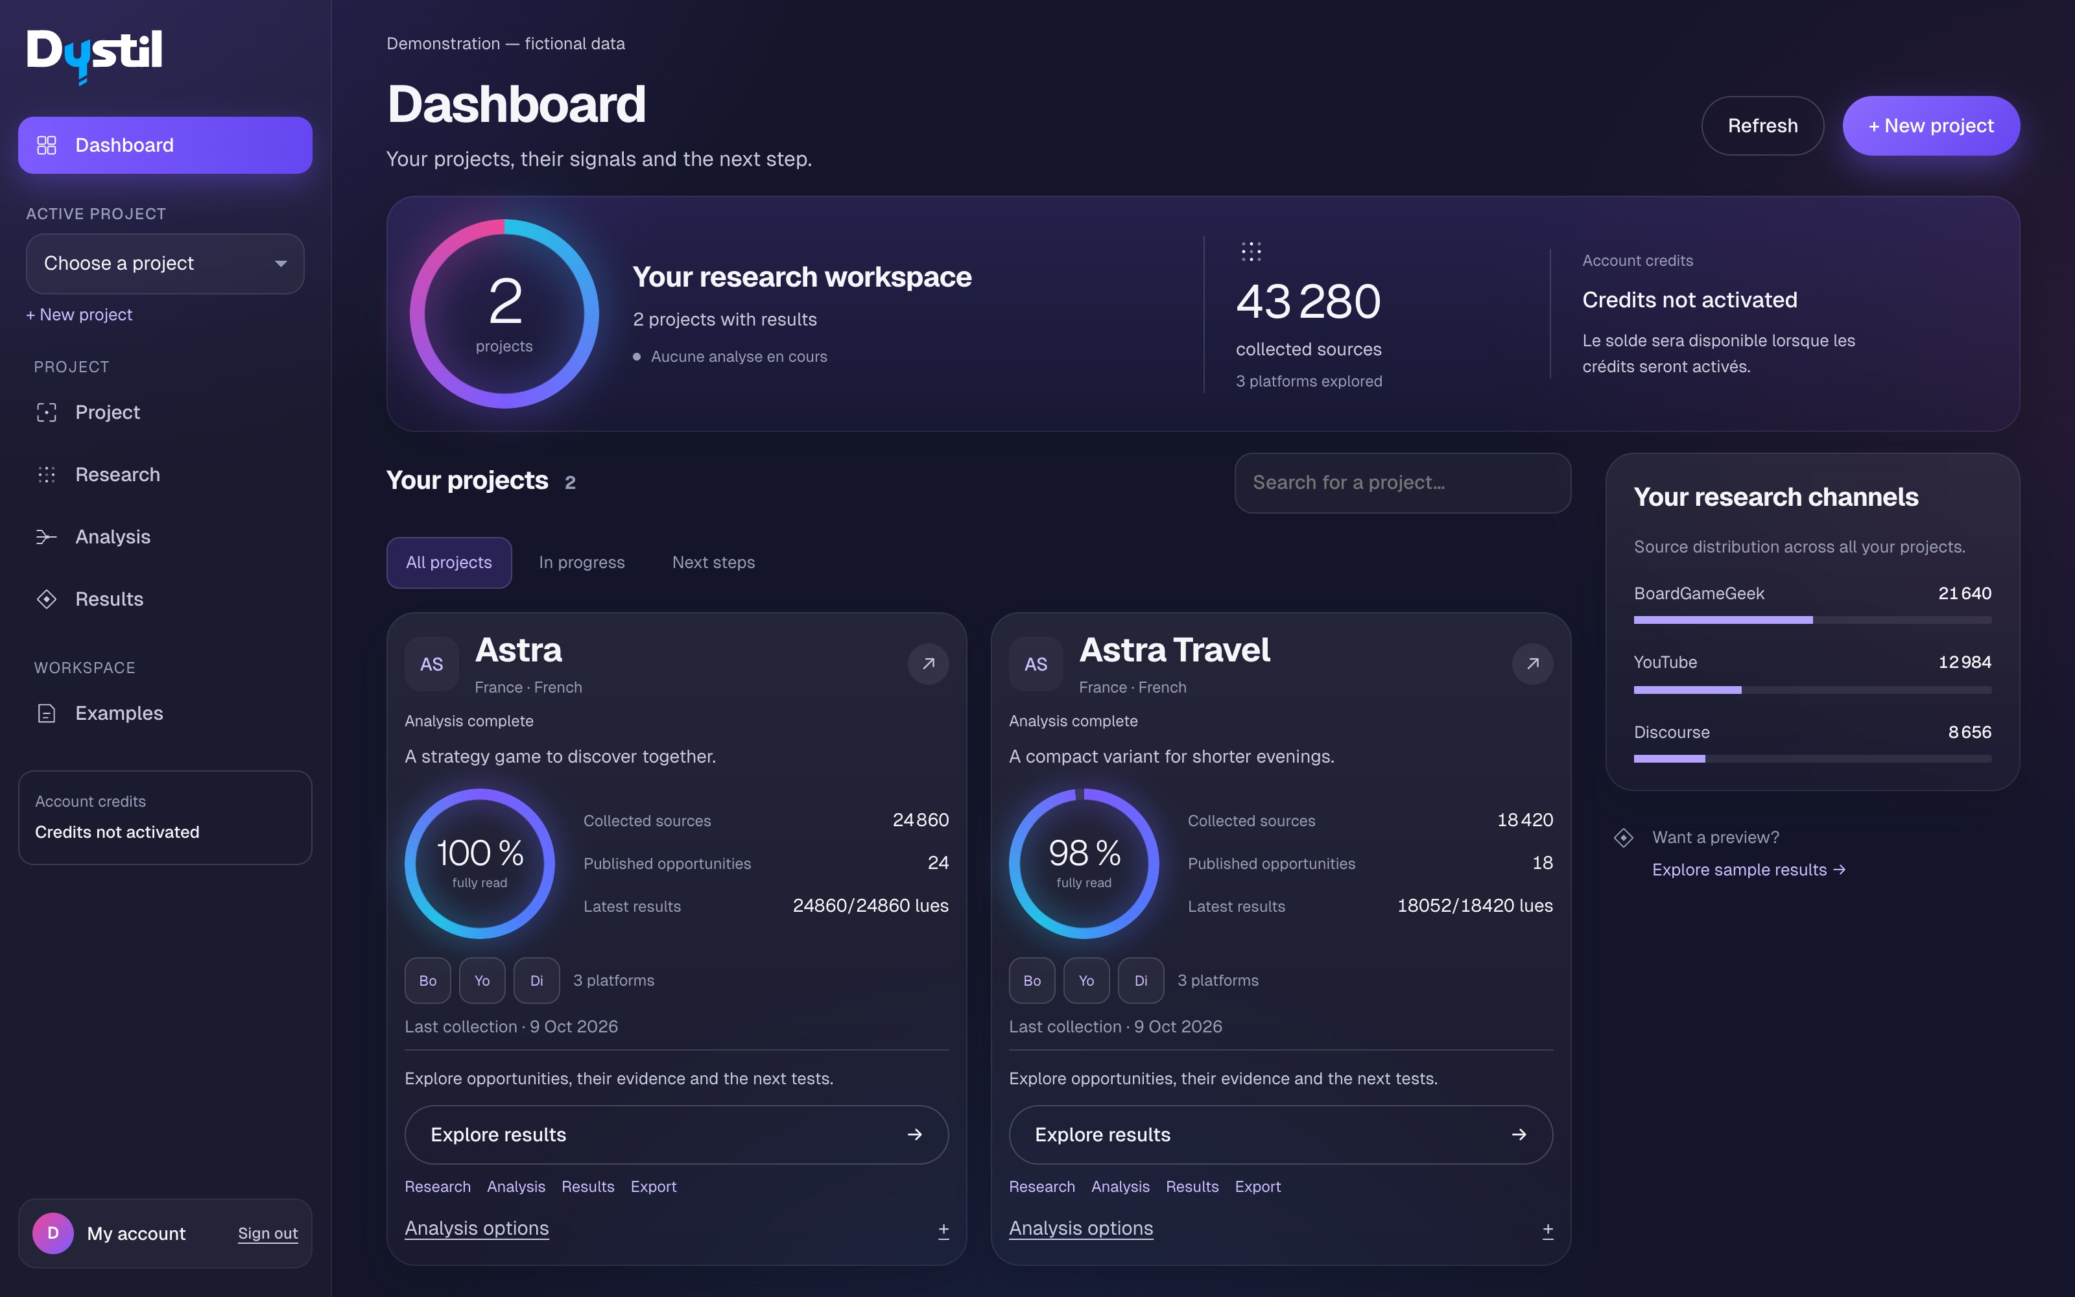Image resolution: width=2075 pixels, height=1297 pixels.
Task: Click the 43 280 collected sources figure
Action: [1309, 302]
